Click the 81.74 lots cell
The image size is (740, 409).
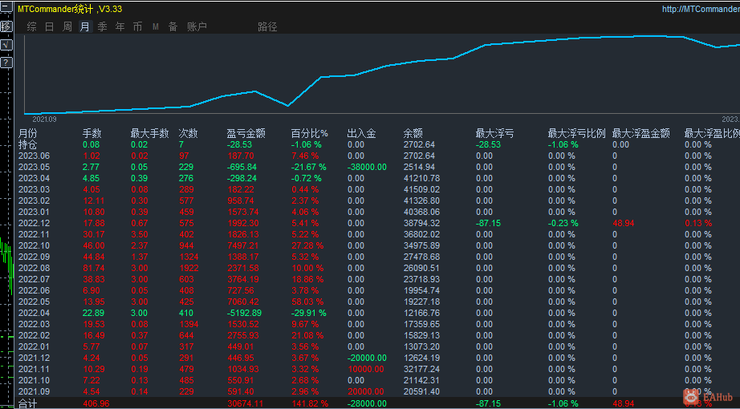point(94,268)
